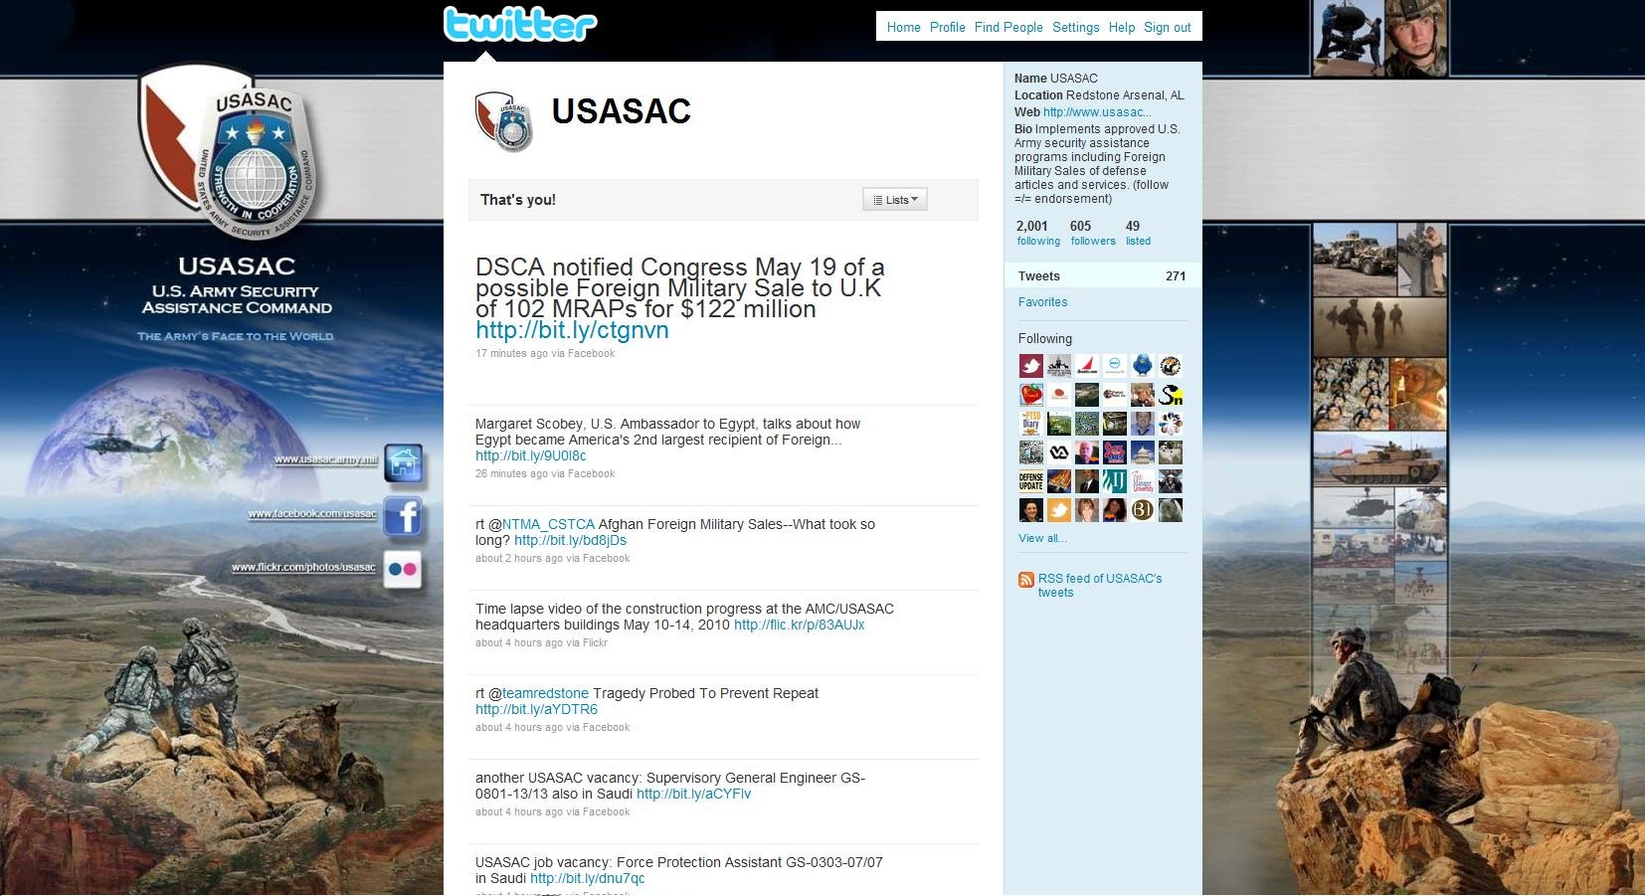Open the USASAC profile avatar image
This screenshot has width=1645, height=896.
pos(504,121)
